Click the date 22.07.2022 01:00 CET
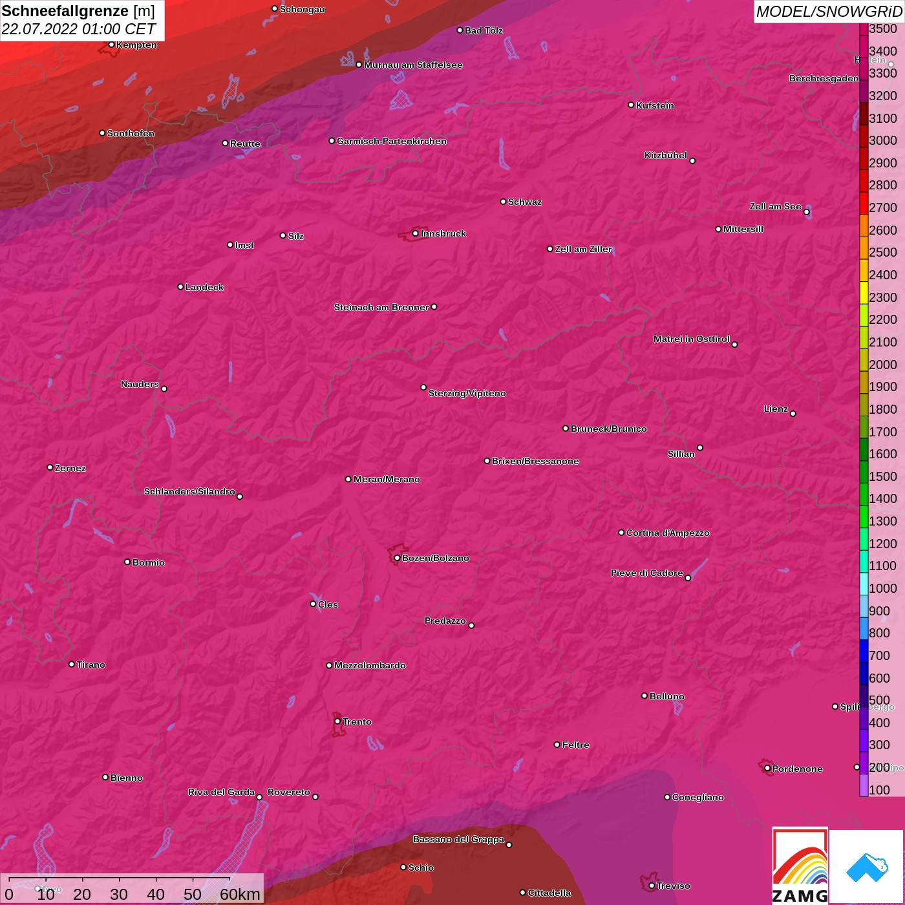The image size is (905, 905). [78, 29]
